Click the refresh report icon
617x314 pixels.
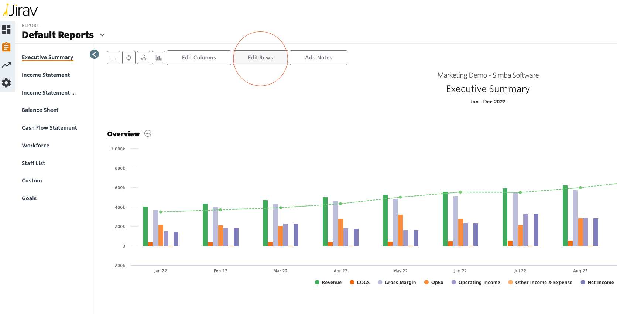coord(128,58)
